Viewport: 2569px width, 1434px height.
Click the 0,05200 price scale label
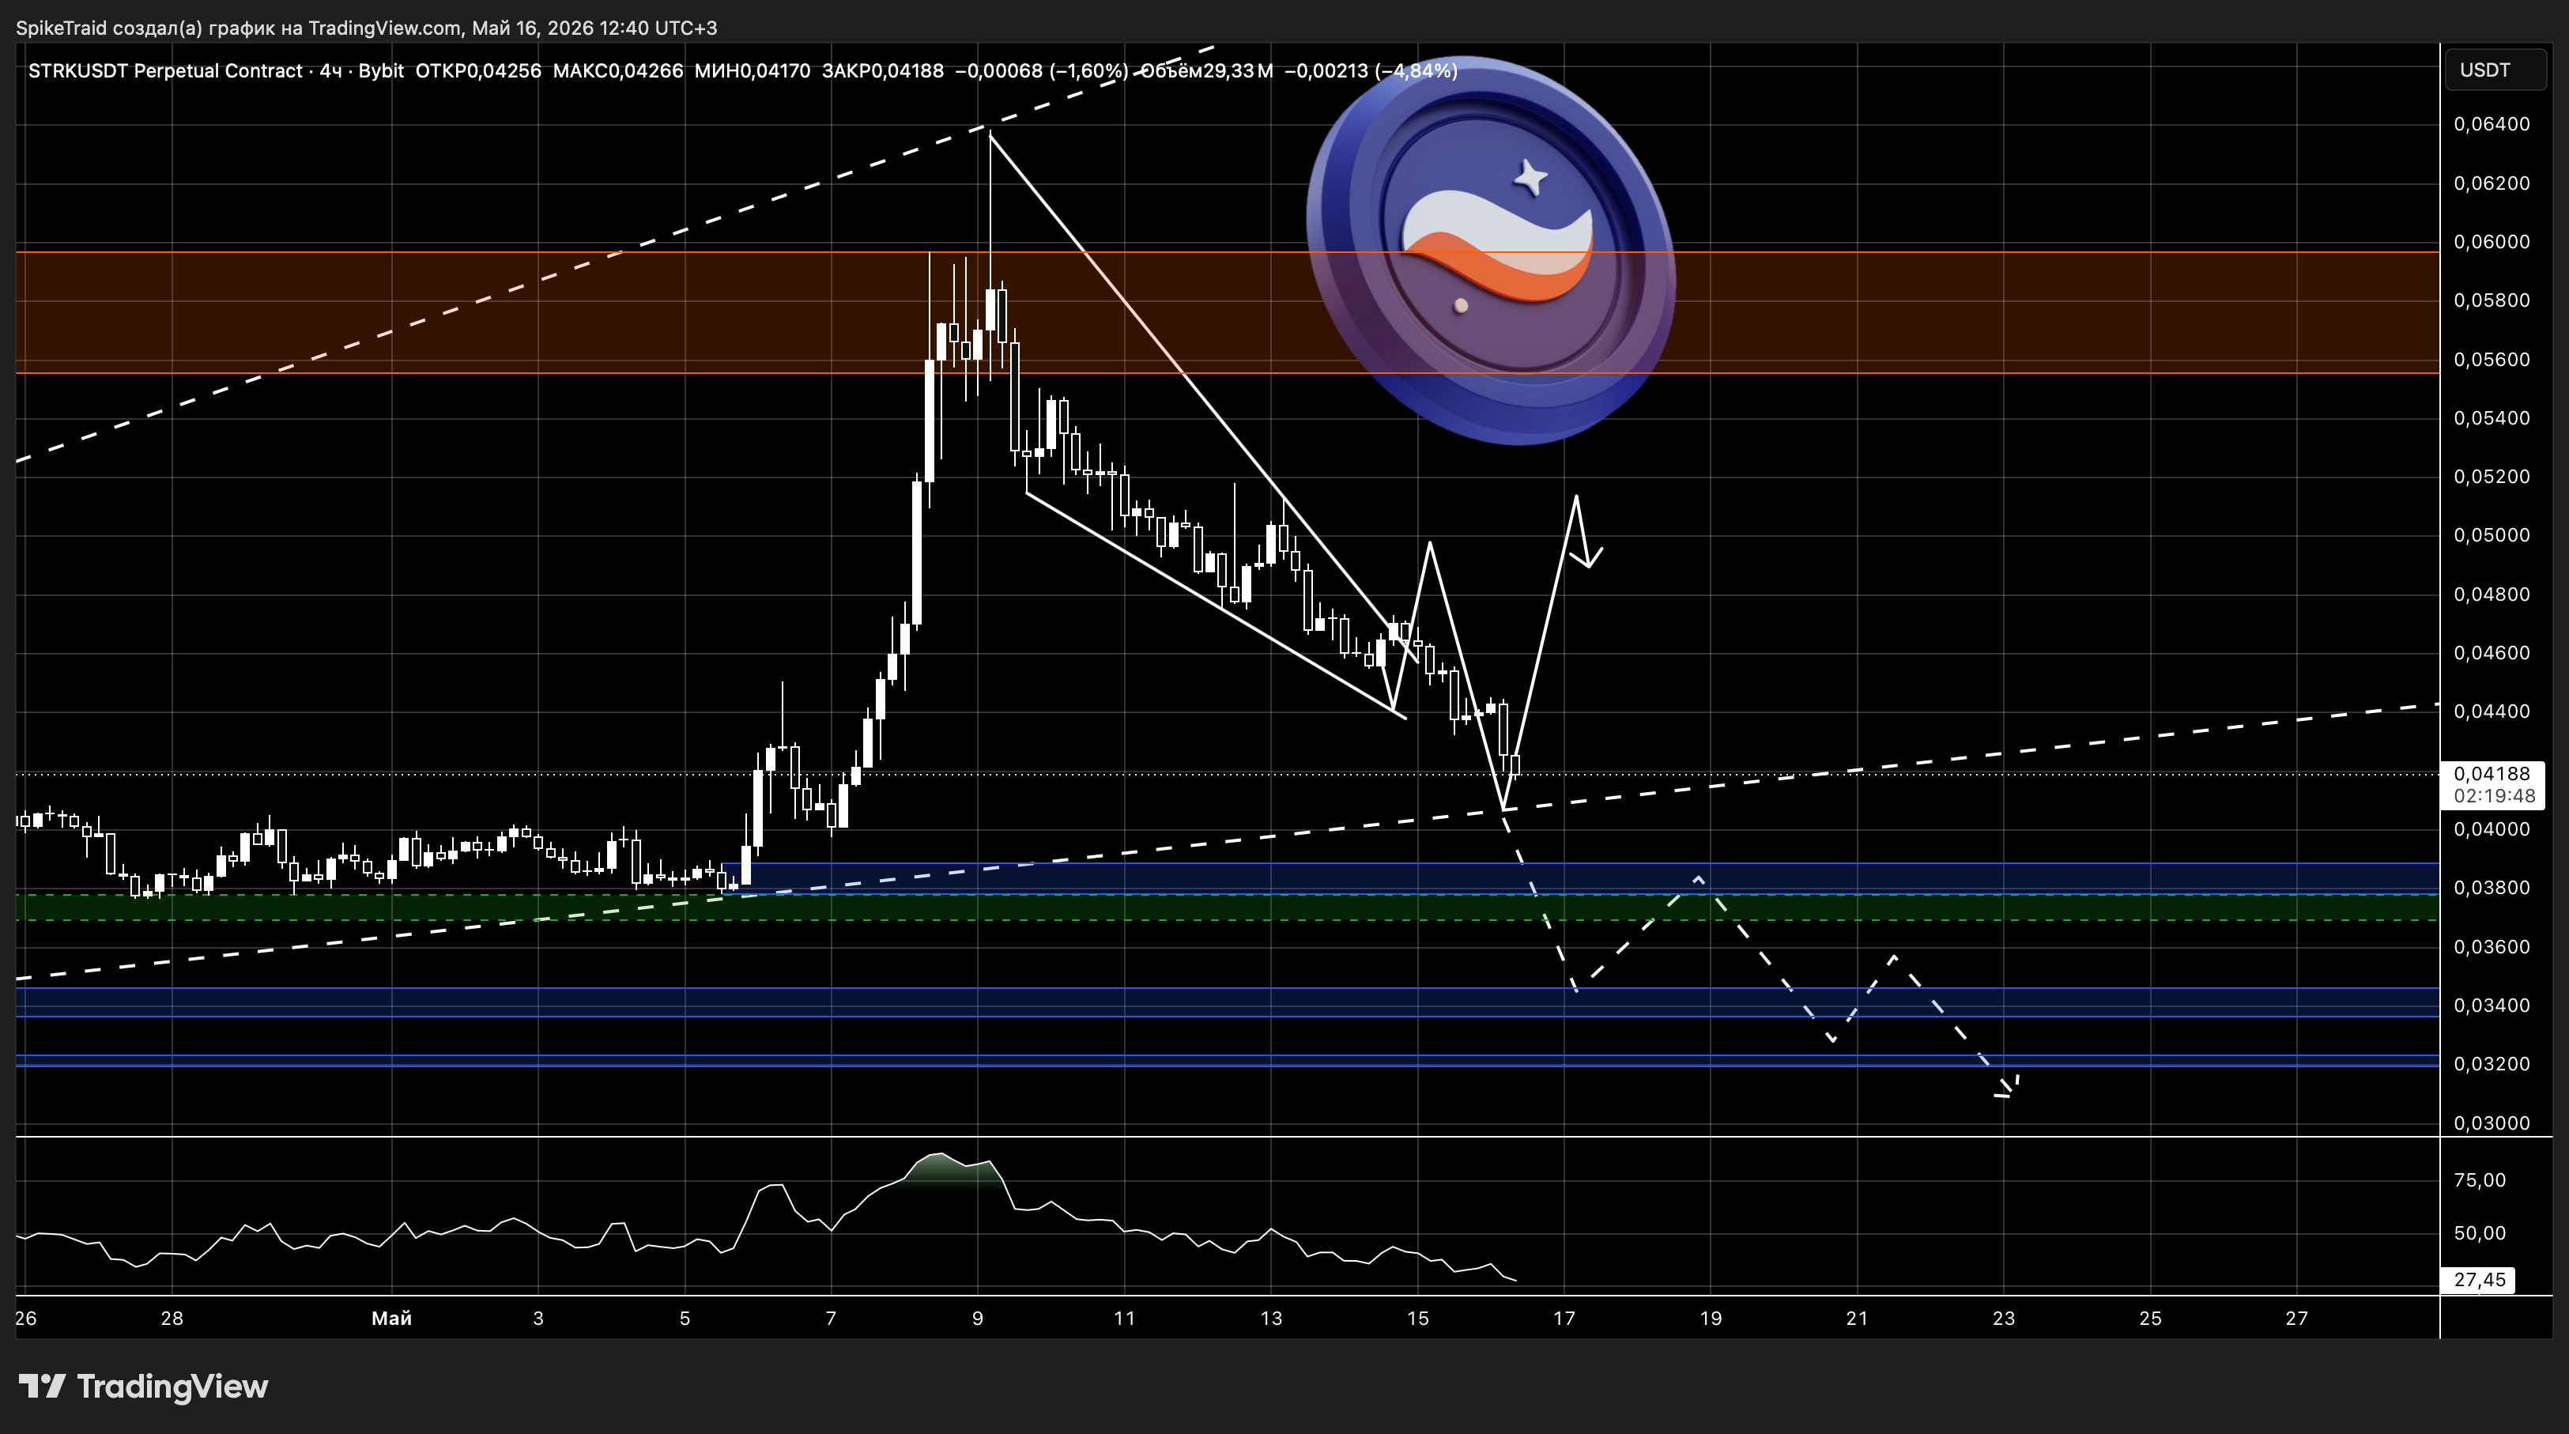[x=2492, y=476]
